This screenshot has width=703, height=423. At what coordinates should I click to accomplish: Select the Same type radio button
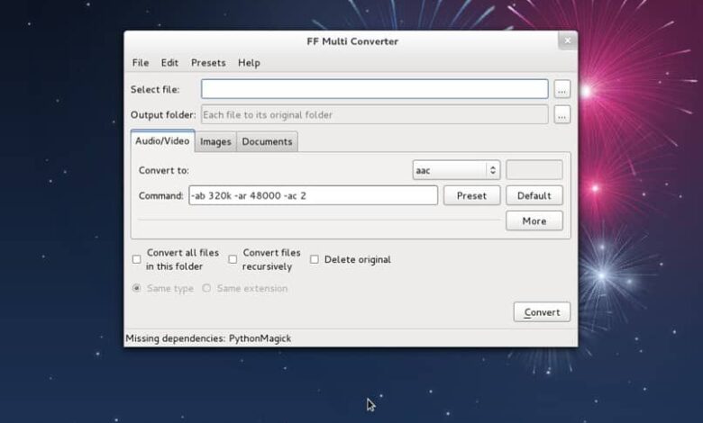click(137, 288)
